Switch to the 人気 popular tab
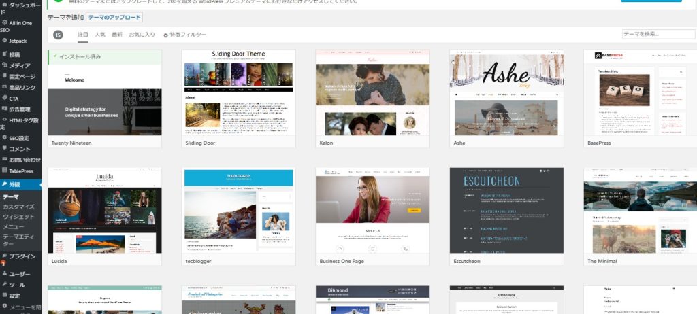This screenshot has width=697, height=314. click(100, 35)
